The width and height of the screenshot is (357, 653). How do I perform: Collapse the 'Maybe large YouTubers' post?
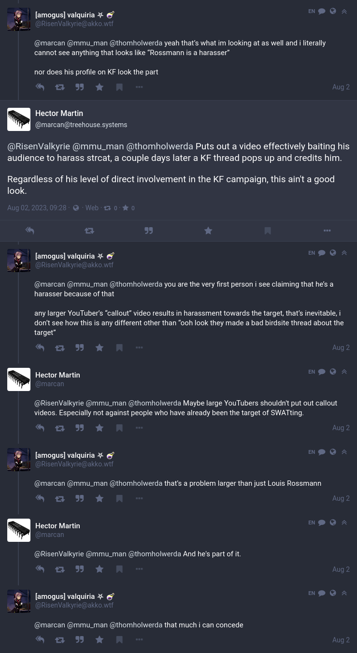coord(344,372)
